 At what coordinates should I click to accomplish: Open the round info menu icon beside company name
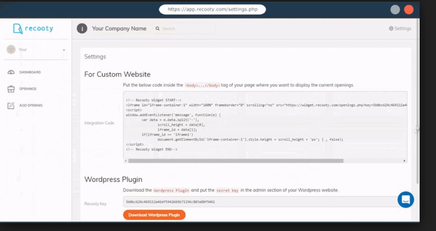click(82, 29)
